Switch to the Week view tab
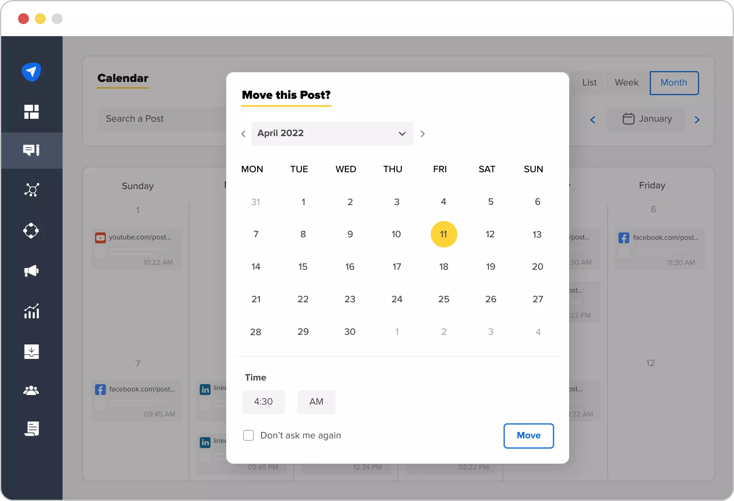 tap(627, 83)
